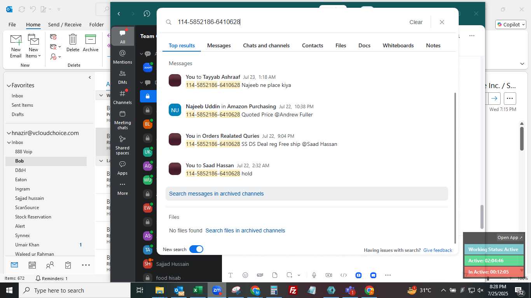Open Channels in Zoom sidebar
The height and width of the screenshot is (298, 531).
(122, 97)
